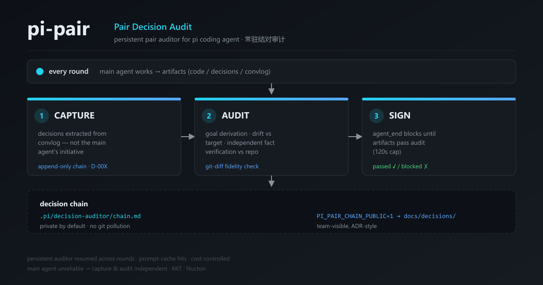Screen dimensions: 543x285
Task: Click the blue gradient bar atop SIGN card
Action: (x=439, y=99)
